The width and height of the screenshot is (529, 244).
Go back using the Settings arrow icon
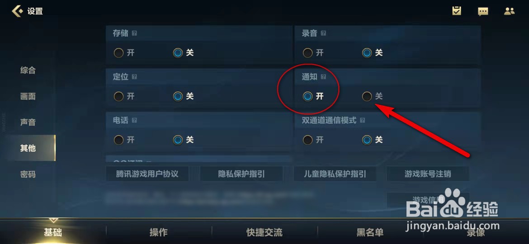click(17, 11)
